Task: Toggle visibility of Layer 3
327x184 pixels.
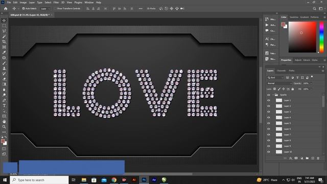Action: [x=269, y=112]
